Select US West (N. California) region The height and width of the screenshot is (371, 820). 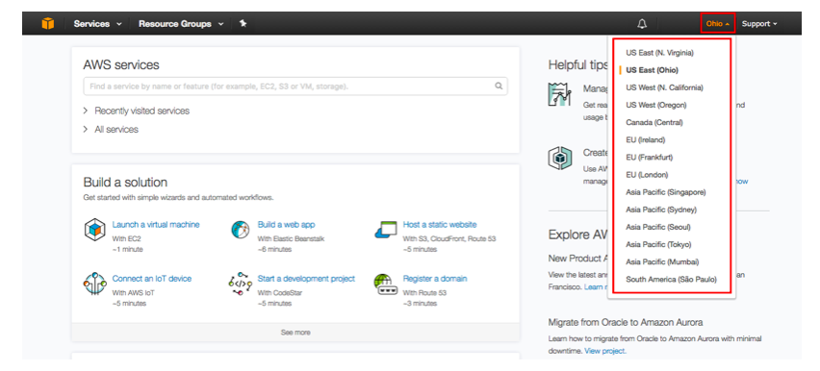664,87
